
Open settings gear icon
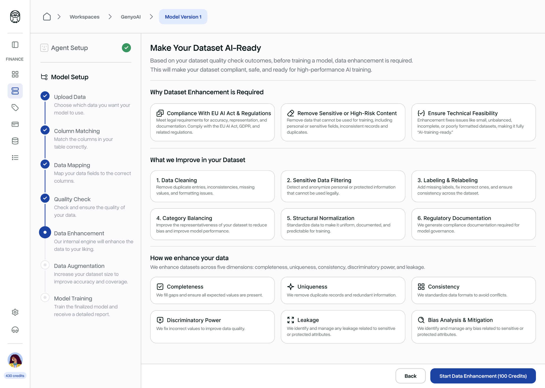15,312
